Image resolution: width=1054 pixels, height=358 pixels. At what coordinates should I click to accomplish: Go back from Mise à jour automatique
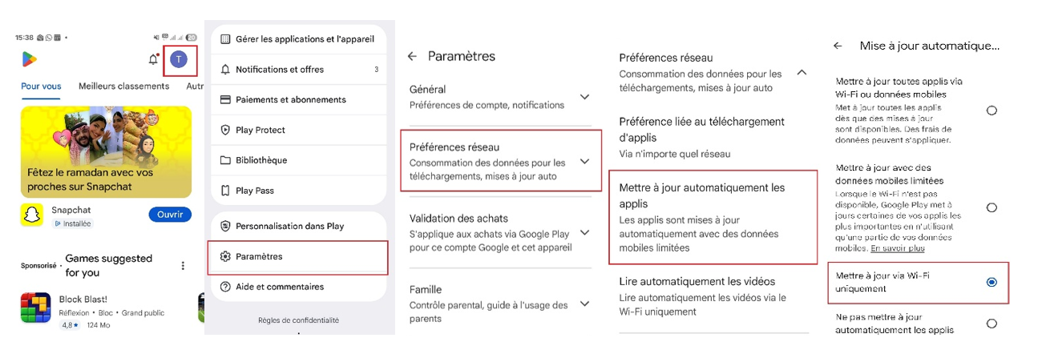[x=838, y=46]
